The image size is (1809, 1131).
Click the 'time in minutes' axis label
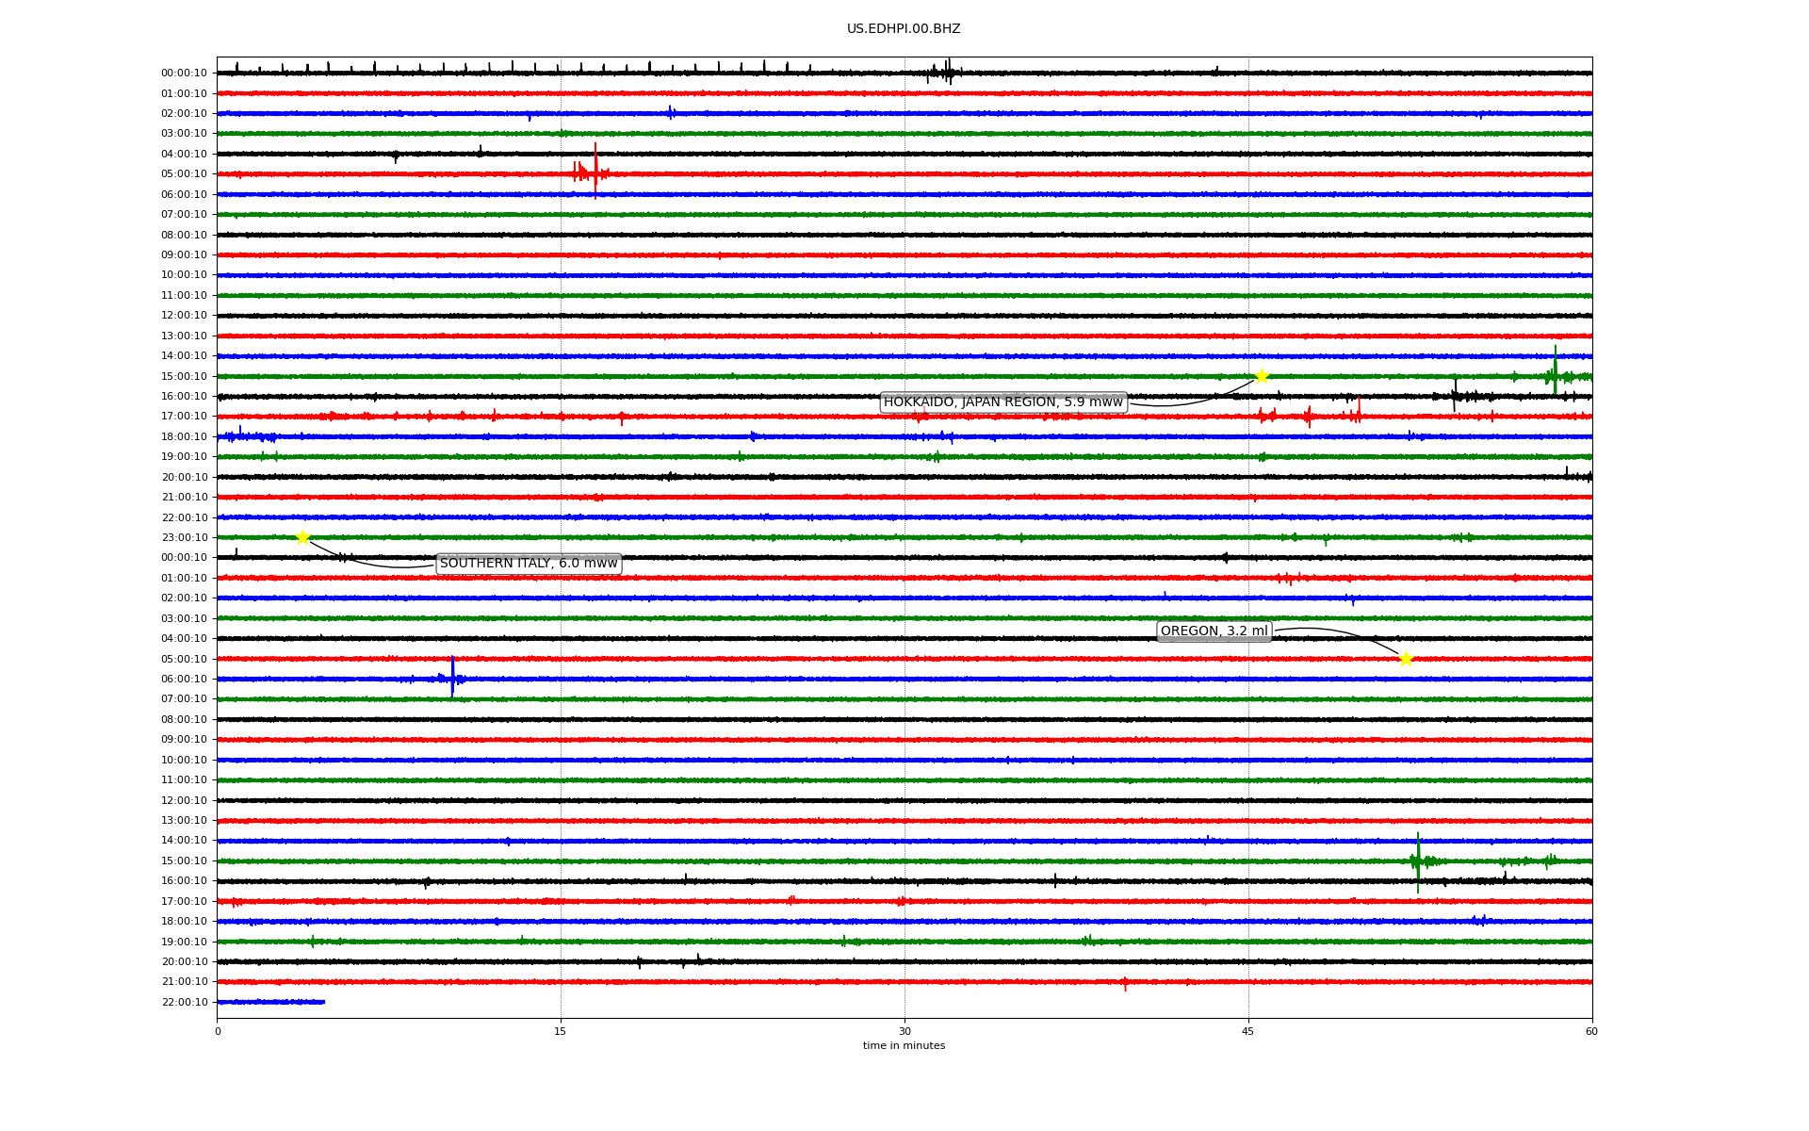(904, 1045)
